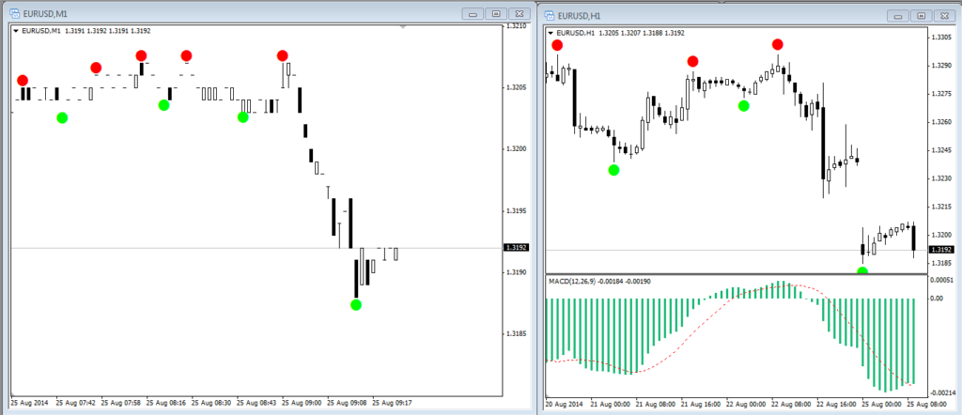This screenshot has height=415, width=962.
Task: Expand the EURUSD,M1 chart label dropdown arrow
Action: pyautogui.click(x=15, y=31)
